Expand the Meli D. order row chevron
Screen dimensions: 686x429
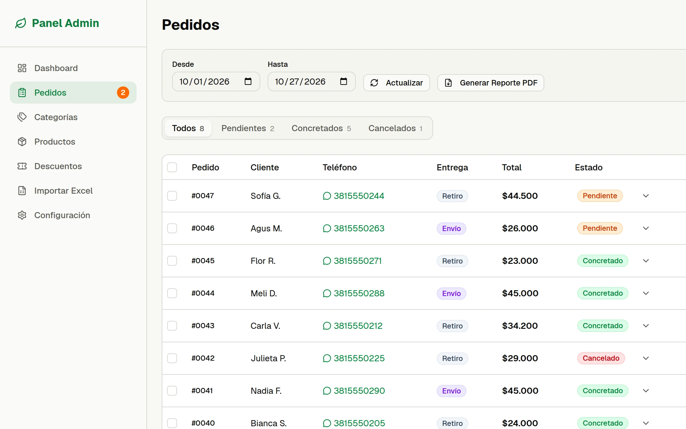click(x=646, y=293)
